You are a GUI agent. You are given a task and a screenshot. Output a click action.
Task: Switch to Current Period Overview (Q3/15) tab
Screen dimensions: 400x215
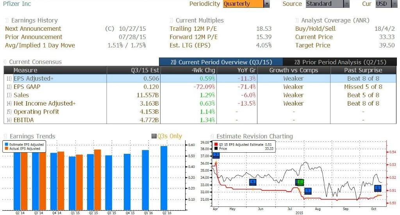click(x=221, y=62)
